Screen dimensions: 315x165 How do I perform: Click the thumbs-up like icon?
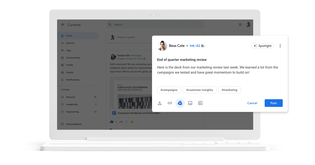[112, 122]
